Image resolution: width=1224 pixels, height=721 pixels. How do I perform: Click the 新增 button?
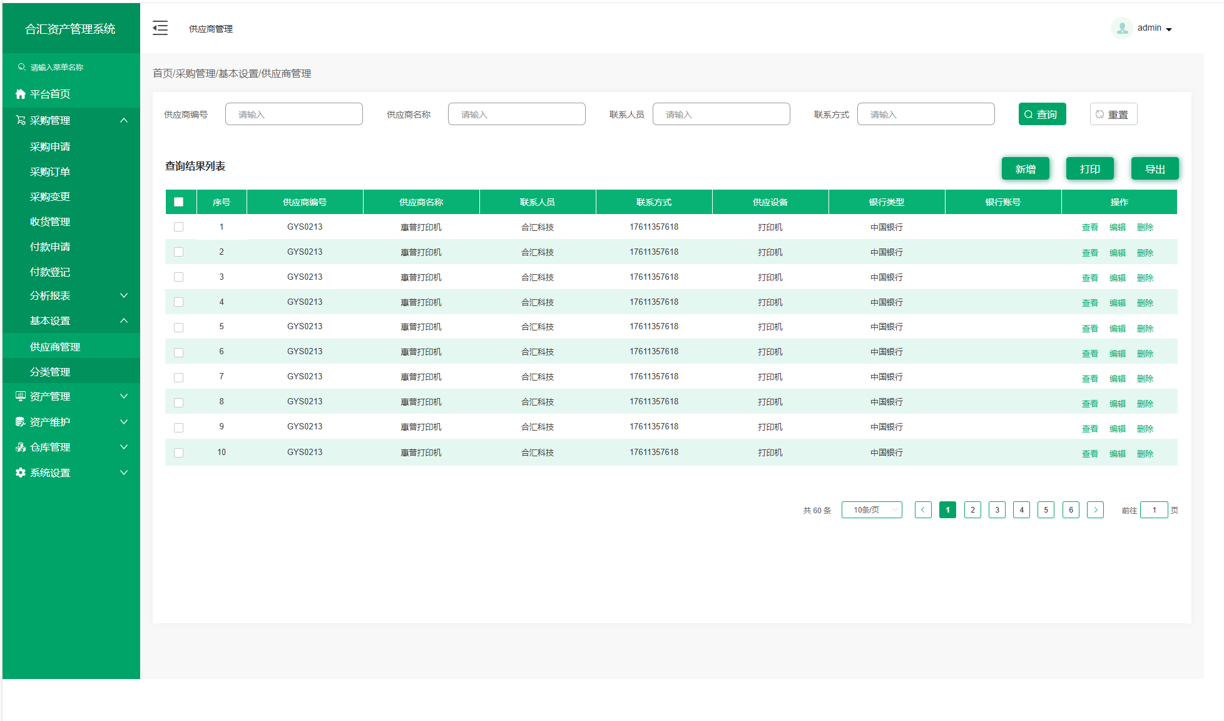pyautogui.click(x=1025, y=169)
